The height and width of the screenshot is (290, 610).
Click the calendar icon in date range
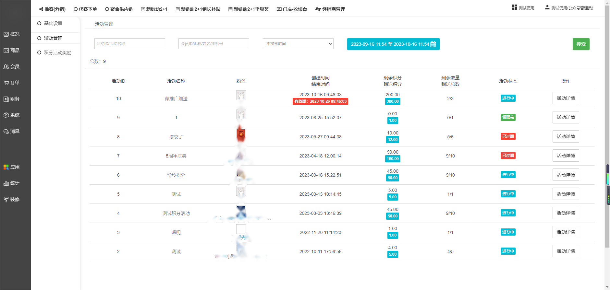(x=433, y=44)
